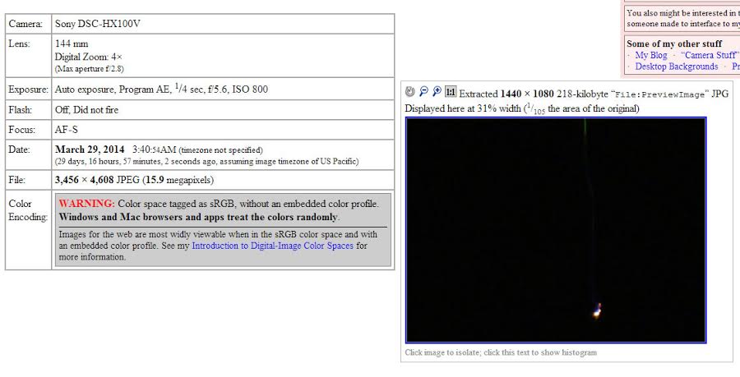
Task: Open the "Camera Stuff" link
Action: (x=709, y=55)
